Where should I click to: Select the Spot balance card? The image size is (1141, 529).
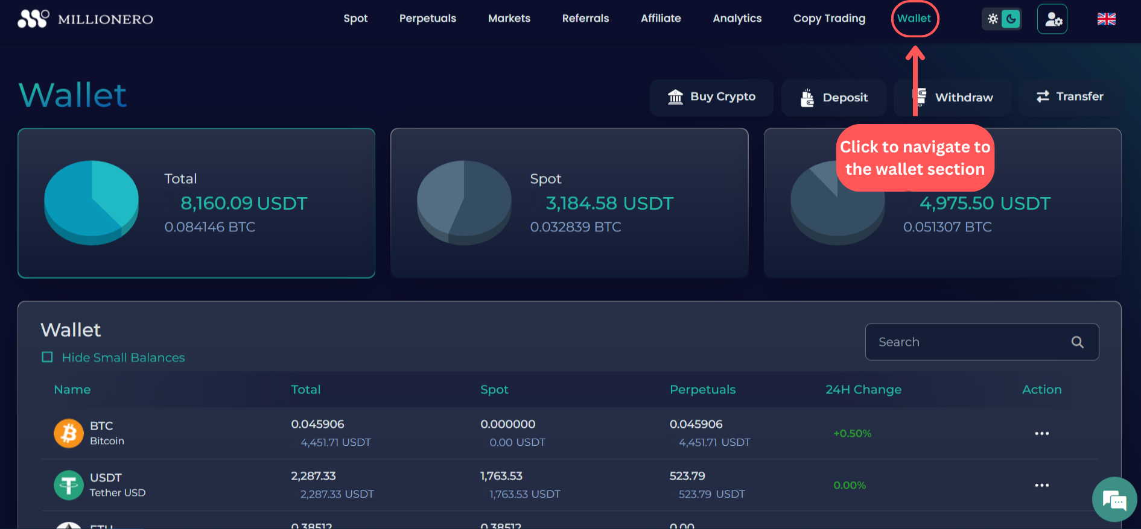pyautogui.click(x=569, y=203)
